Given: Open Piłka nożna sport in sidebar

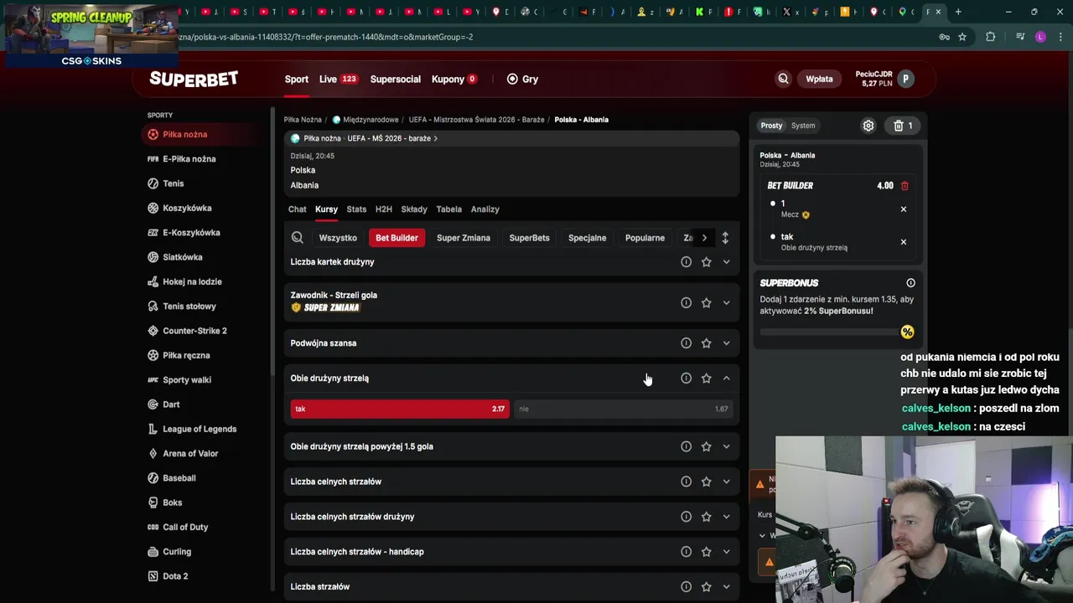Looking at the screenshot, I should [203, 134].
